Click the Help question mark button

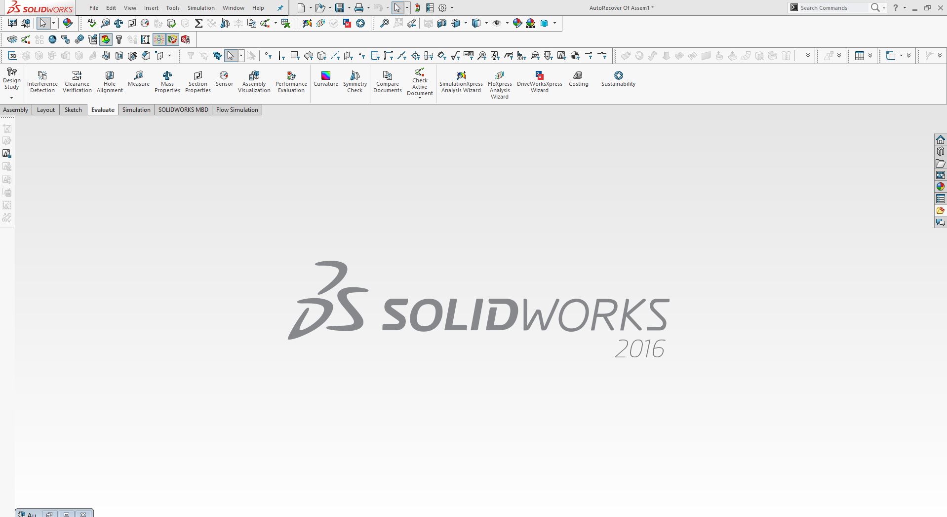[896, 8]
